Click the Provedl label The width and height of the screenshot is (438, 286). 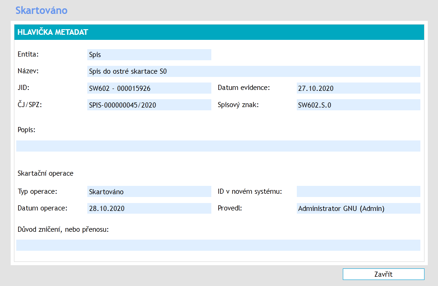(230, 208)
